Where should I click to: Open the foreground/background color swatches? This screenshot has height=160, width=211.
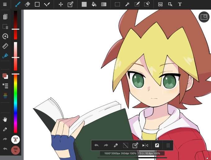[5, 76]
